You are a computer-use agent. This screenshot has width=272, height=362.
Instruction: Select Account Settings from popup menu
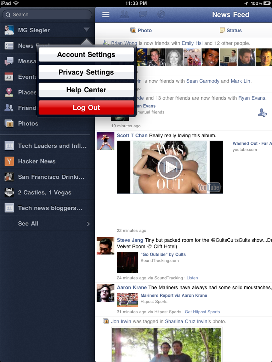[86, 55]
